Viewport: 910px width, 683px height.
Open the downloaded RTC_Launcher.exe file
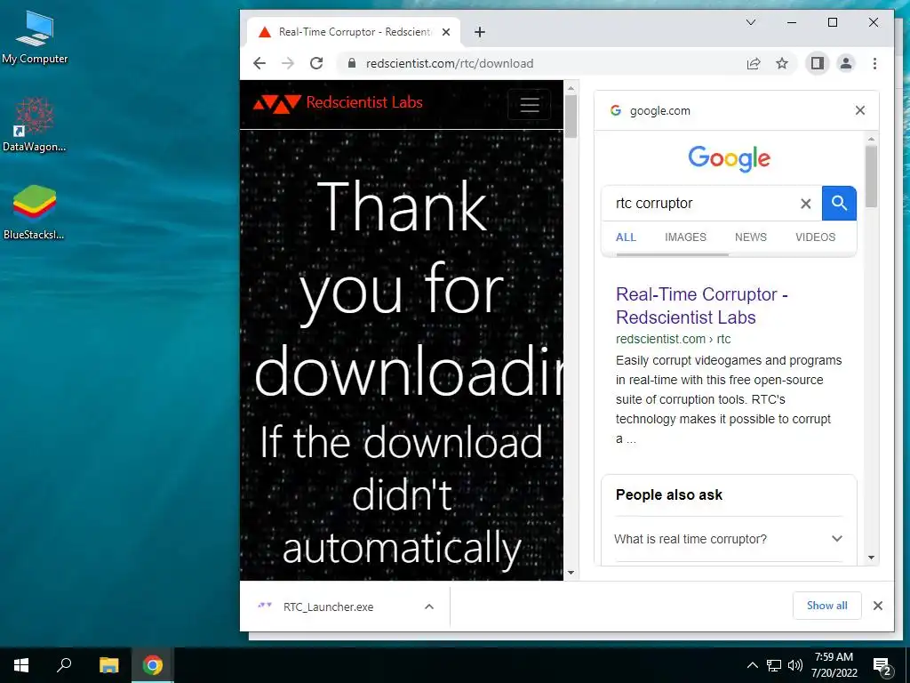coord(329,607)
